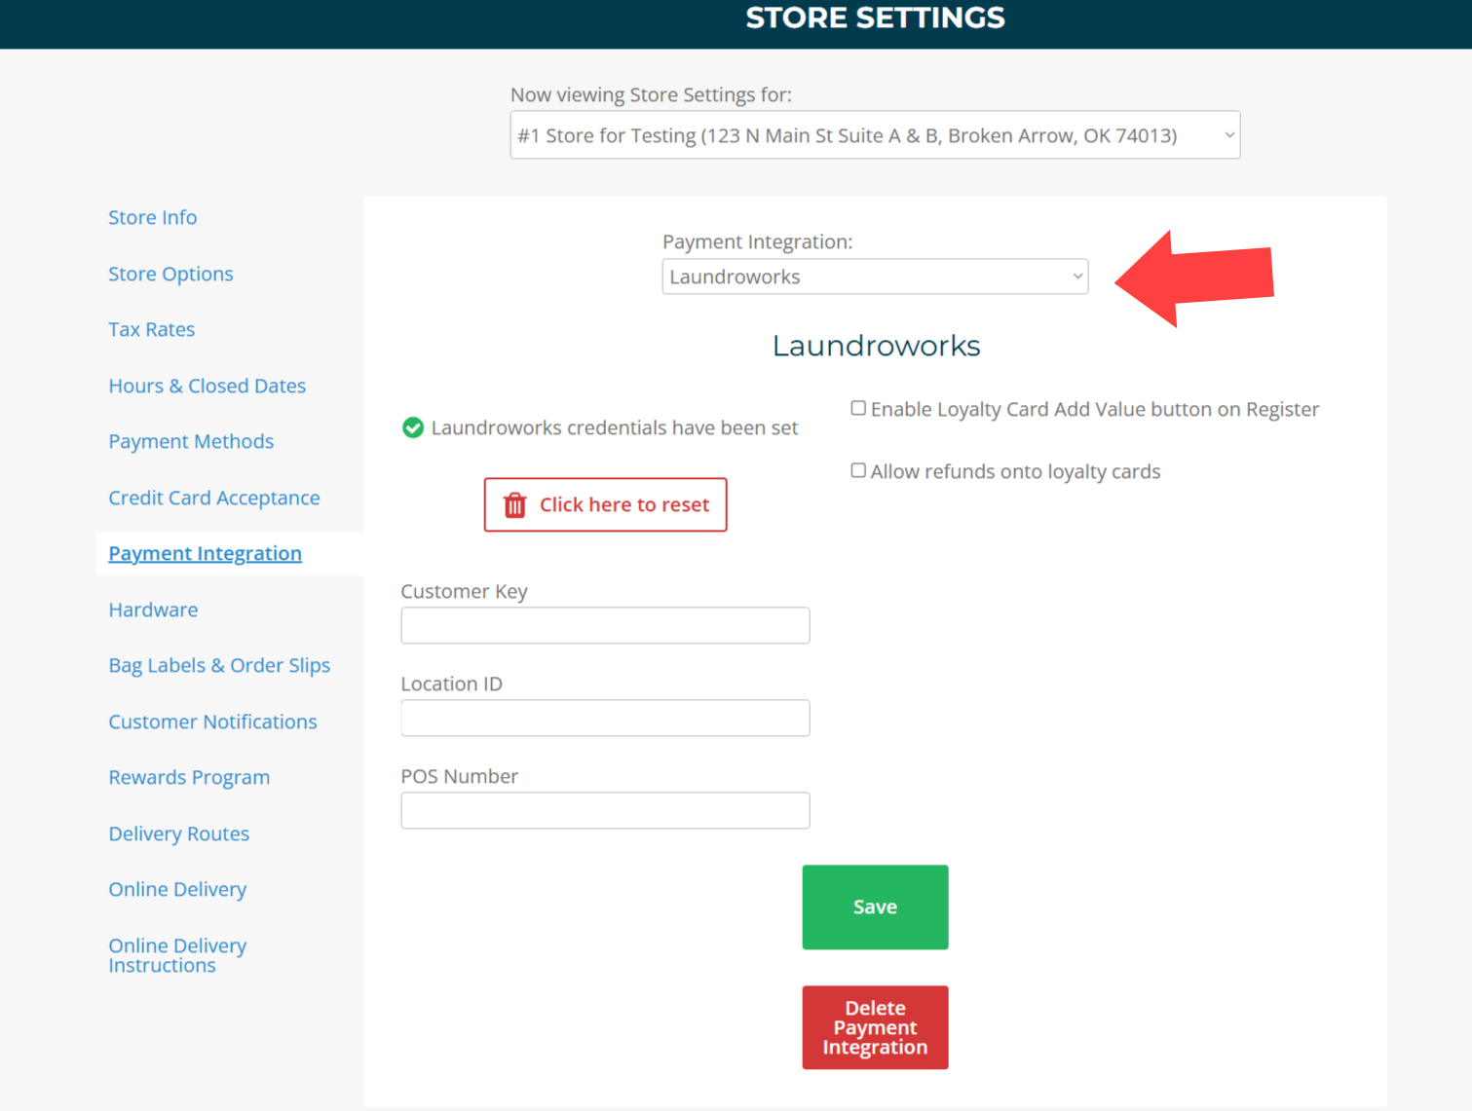
Task: Click the Laundroworks section heading
Action: tap(876, 346)
